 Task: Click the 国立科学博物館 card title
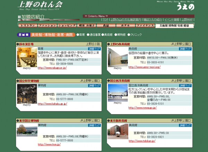coord(29,81)
